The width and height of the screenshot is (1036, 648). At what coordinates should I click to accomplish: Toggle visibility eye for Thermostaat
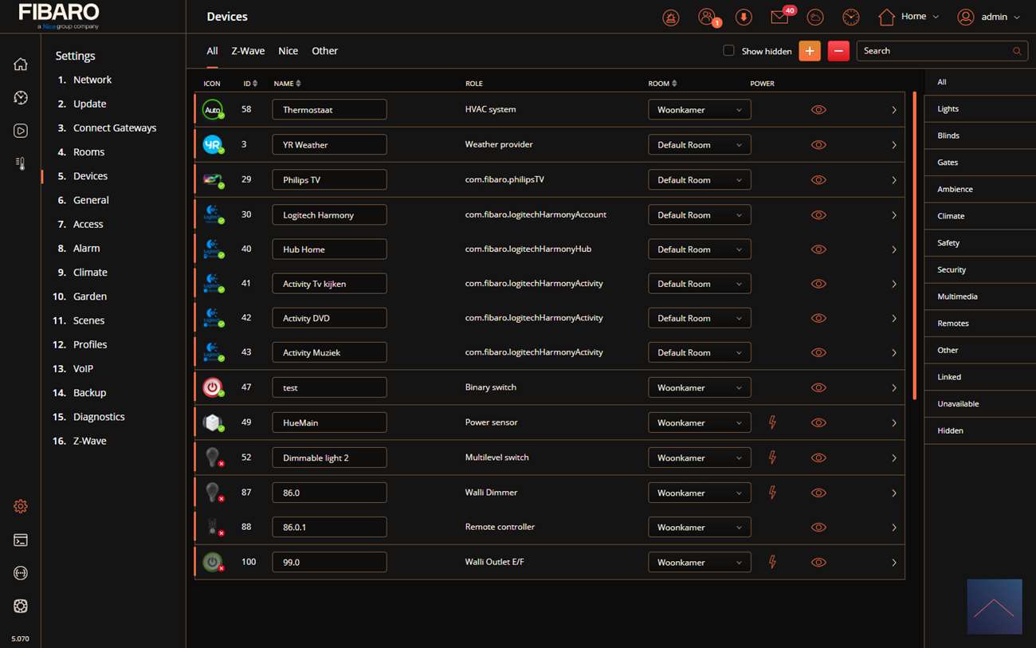(818, 110)
